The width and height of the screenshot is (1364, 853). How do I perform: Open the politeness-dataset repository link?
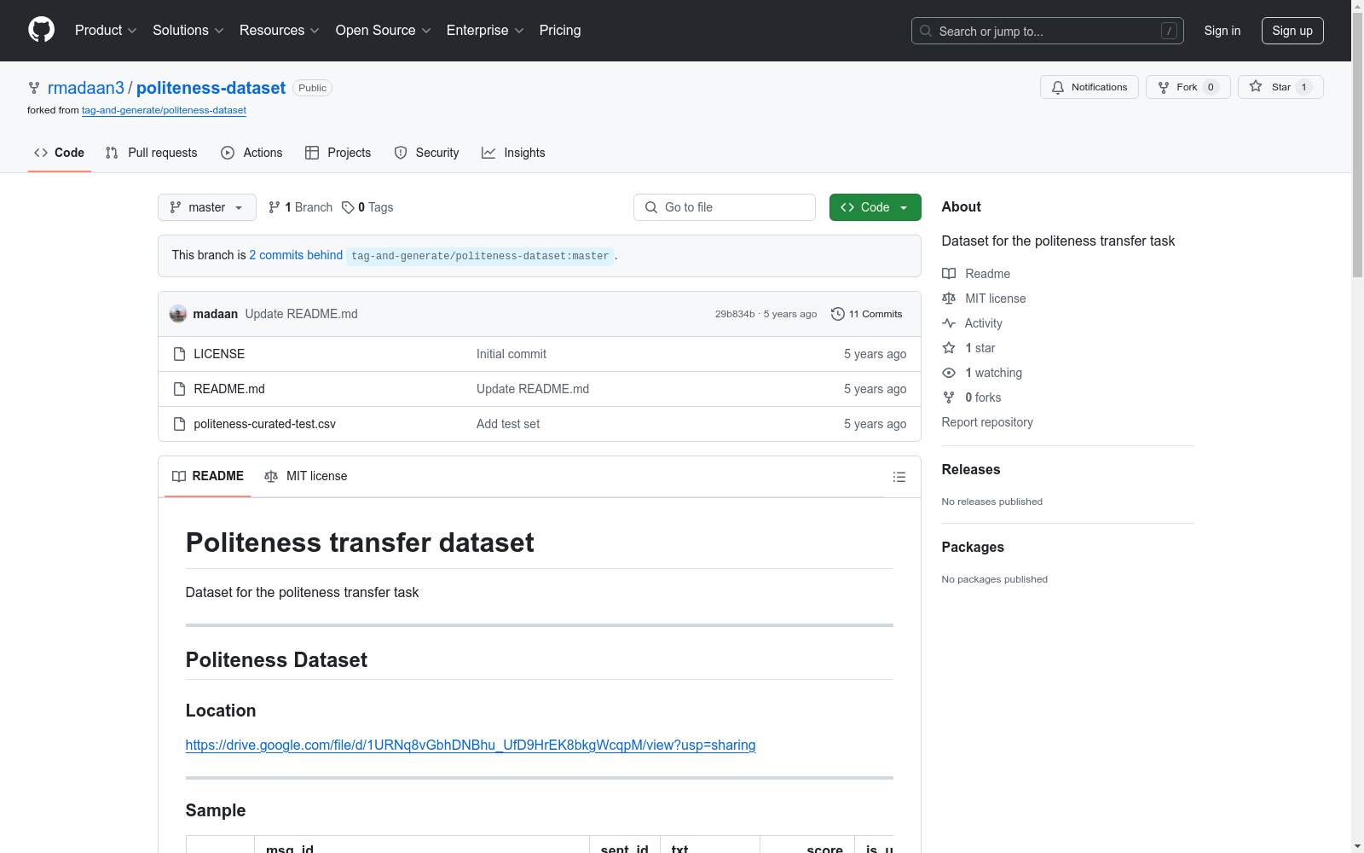pos(211,88)
